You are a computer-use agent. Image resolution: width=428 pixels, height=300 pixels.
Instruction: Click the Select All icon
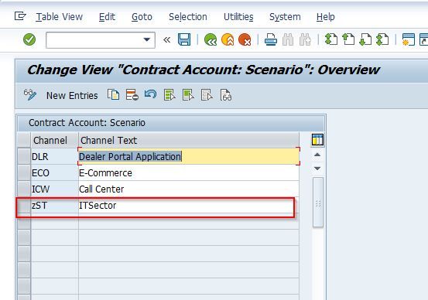(169, 95)
